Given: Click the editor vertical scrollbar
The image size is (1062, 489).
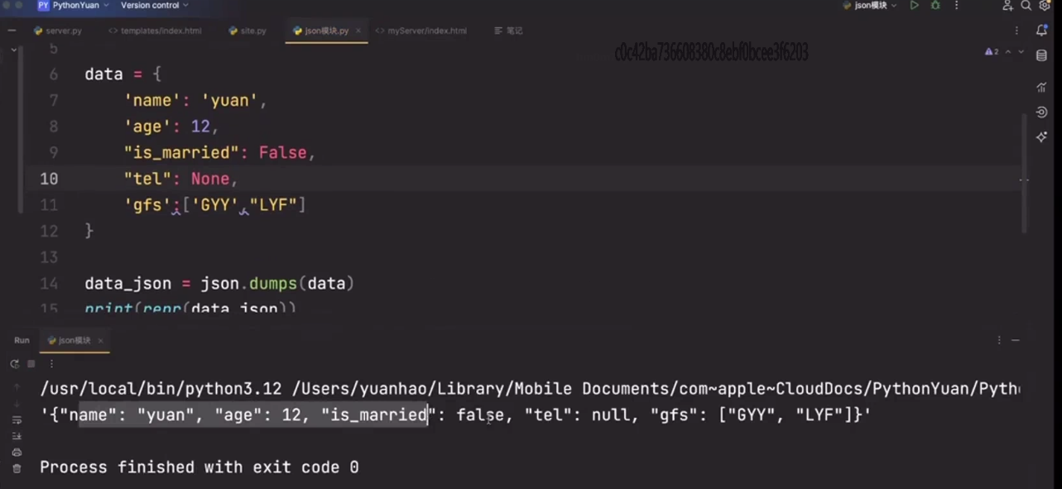Looking at the screenshot, I should pos(1024,174).
